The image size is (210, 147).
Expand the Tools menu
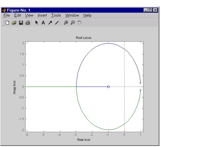tap(56, 15)
